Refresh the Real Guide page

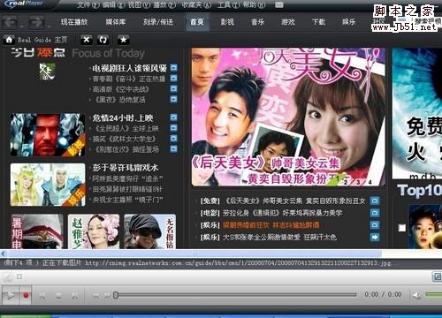pos(103,40)
